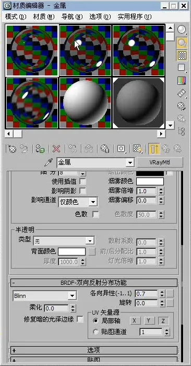This screenshot has height=366, width=191.
Task: Open the Blinn BRDF type dropdown
Action: coord(45,296)
